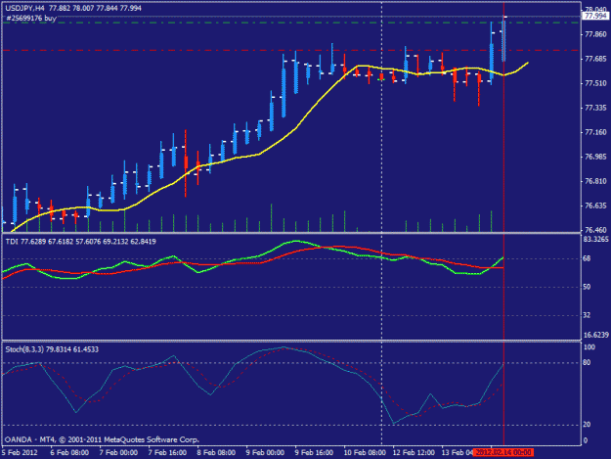The image size is (611, 459).
Task: Click price scale value 77.685
Action: tap(595, 59)
